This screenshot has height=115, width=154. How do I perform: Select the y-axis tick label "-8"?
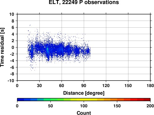click(12, 74)
